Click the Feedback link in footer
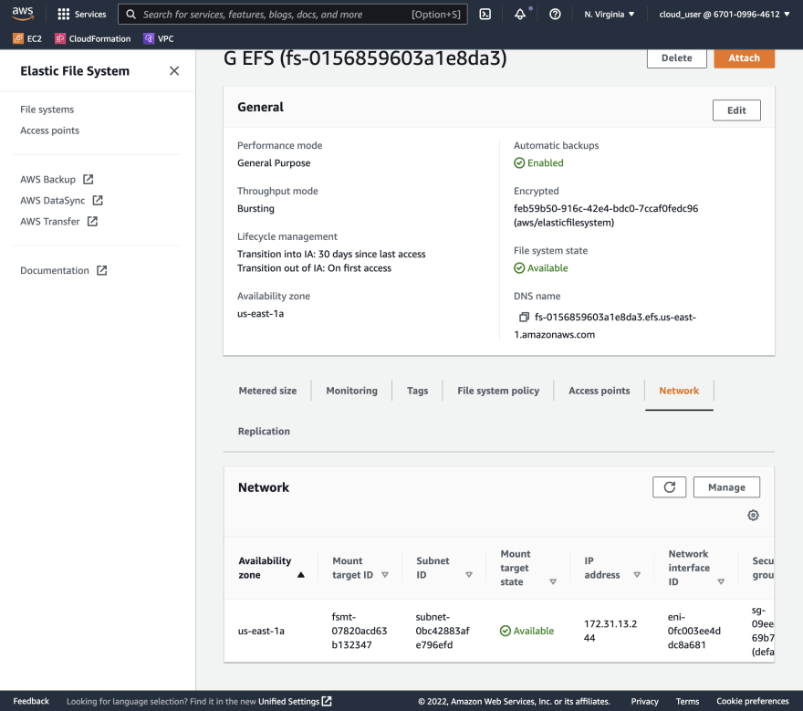The image size is (803, 711). coord(31,701)
